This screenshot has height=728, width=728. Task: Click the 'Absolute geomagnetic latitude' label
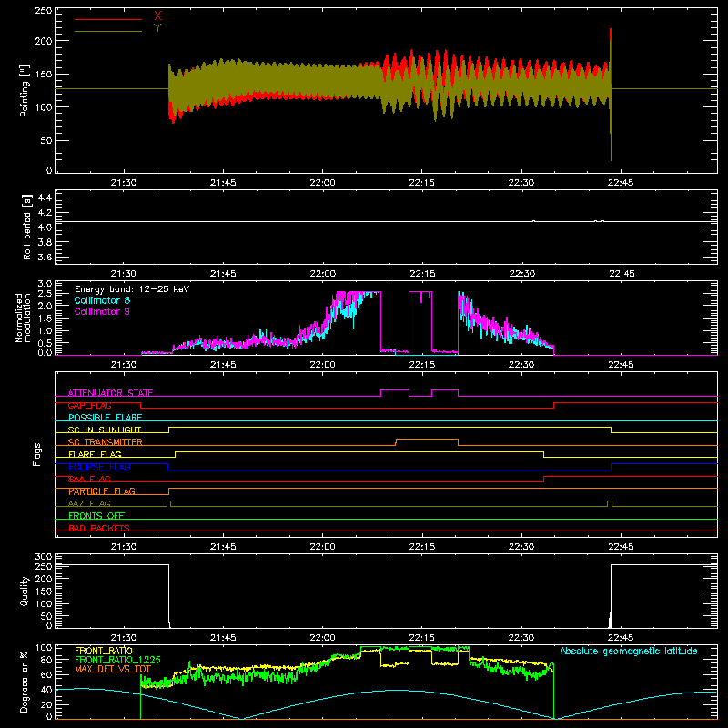[x=629, y=651]
